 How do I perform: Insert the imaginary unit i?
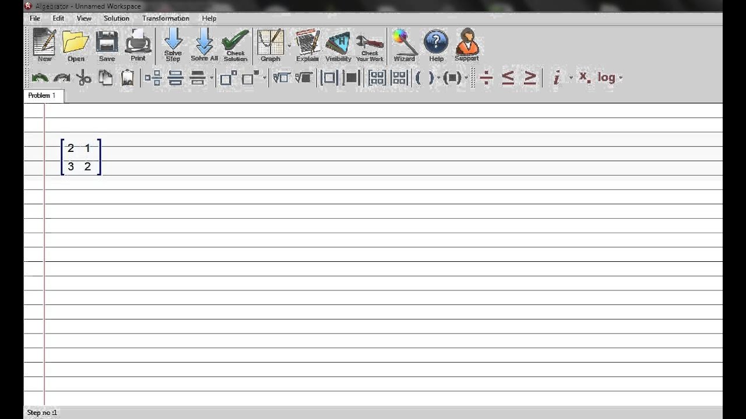(x=557, y=77)
